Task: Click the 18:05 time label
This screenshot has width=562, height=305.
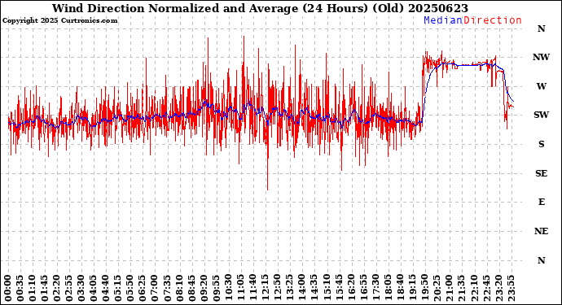Action: [x=388, y=288]
